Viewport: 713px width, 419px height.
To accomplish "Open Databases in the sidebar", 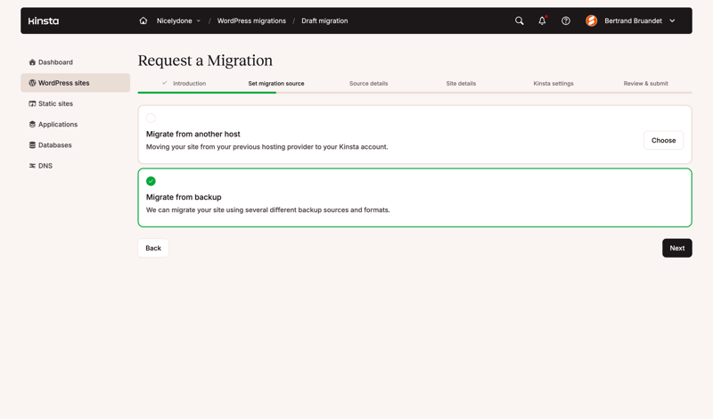I will 54,145.
